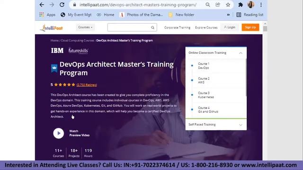Open the Chrome profile avatar
The image size is (303, 170).
251,5
